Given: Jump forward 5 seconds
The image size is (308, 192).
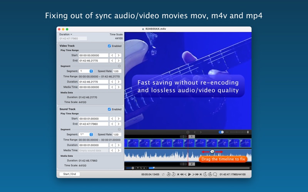Looking at the screenshot, I should point(205,174).
